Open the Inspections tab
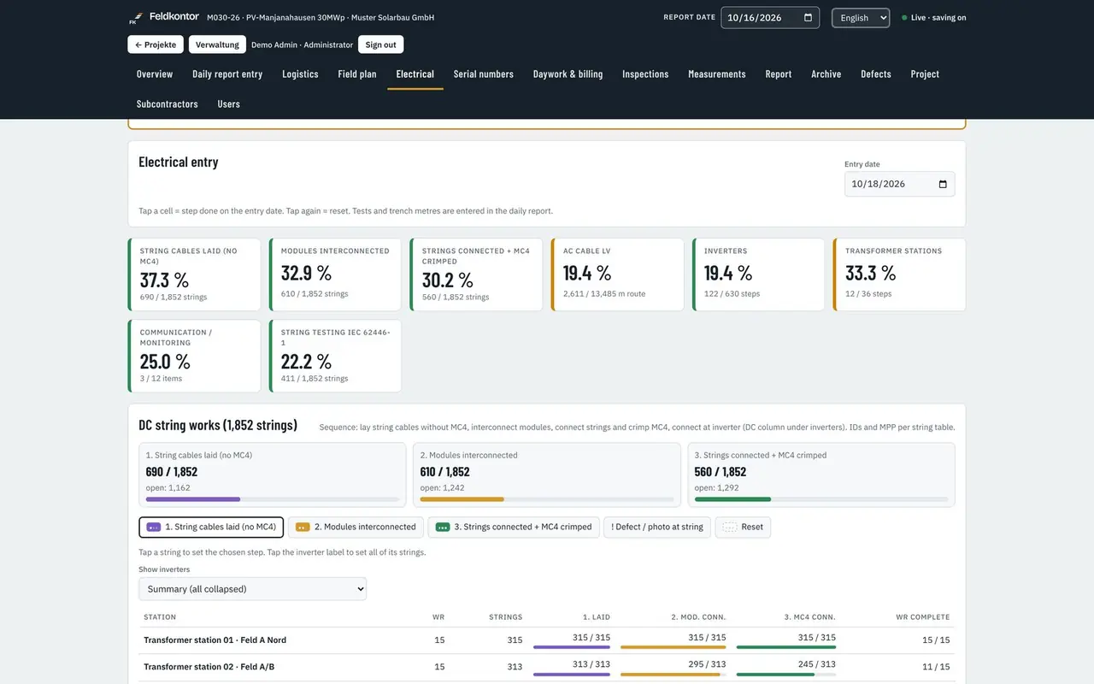This screenshot has width=1094, height=684. (x=645, y=74)
